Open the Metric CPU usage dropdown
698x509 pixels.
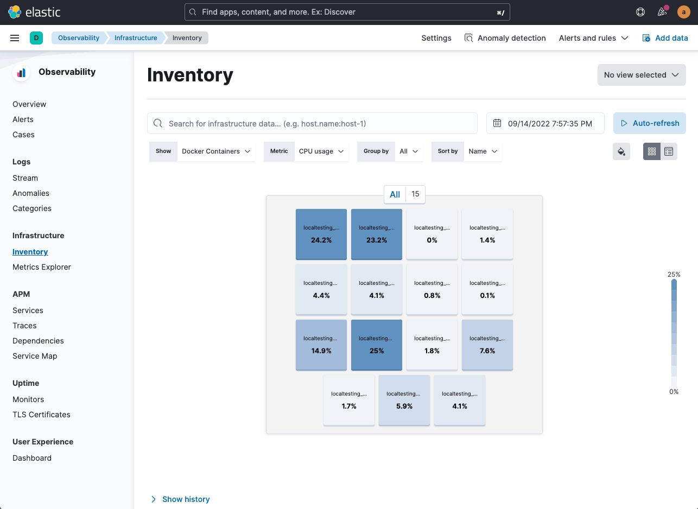321,151
